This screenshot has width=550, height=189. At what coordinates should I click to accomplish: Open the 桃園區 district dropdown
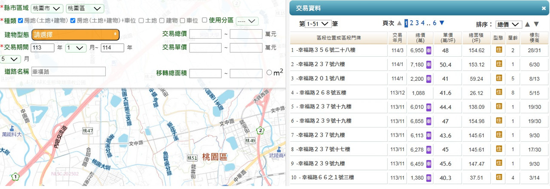85,9
